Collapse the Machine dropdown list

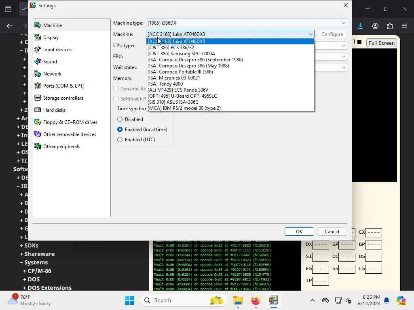point(311,34)
